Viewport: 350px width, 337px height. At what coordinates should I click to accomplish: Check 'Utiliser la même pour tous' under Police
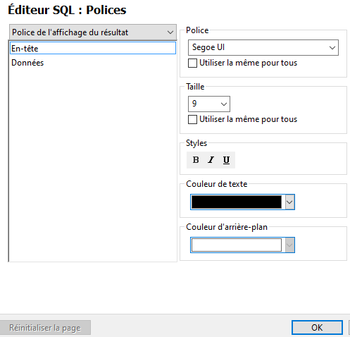[192, 63]
